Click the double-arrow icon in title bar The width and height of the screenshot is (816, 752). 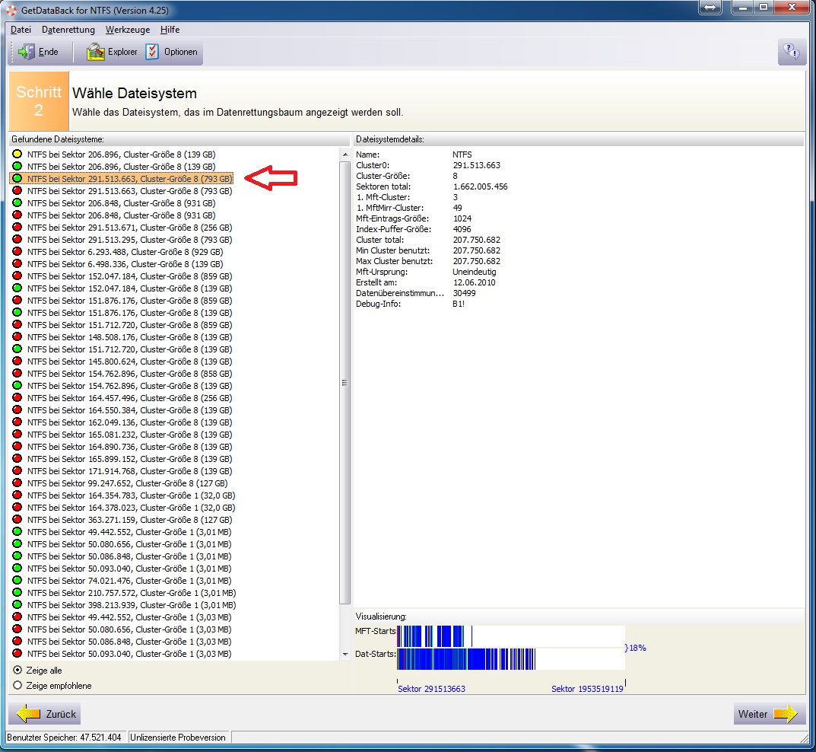pyautogui.click(x=710, y=8)
